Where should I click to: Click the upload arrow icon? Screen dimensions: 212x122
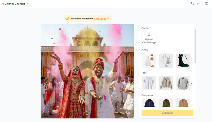[149, 35]
